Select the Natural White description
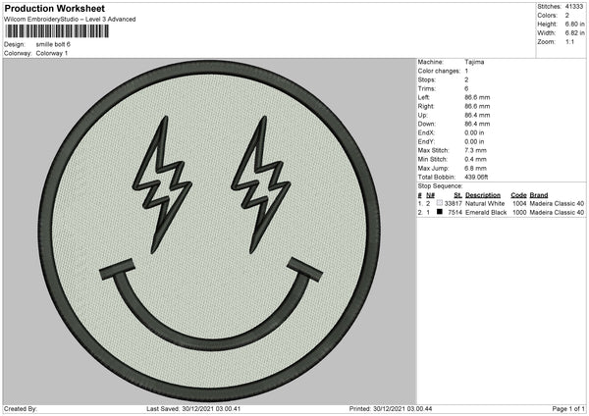This screenshot has width=589, height=416. pos(485,203)
